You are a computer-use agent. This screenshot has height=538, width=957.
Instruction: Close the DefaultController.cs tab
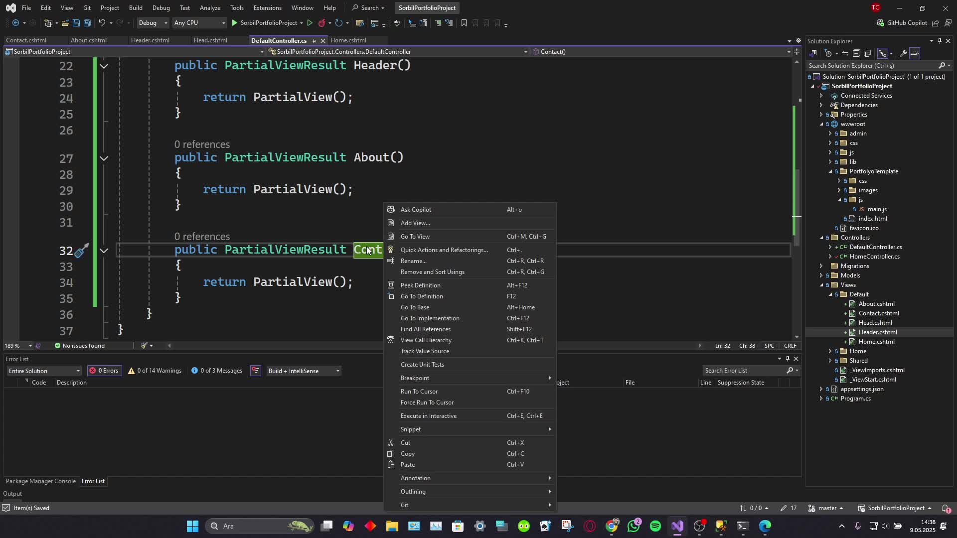point(322,41)
